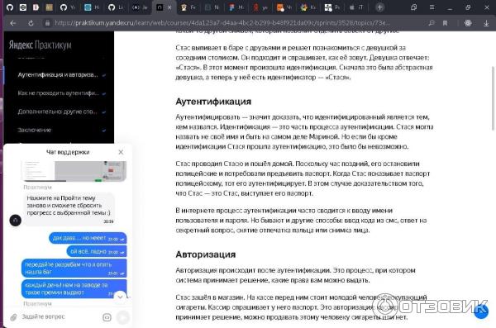
Task: Click the 'Авторизация' section heading
Action: 206,254
